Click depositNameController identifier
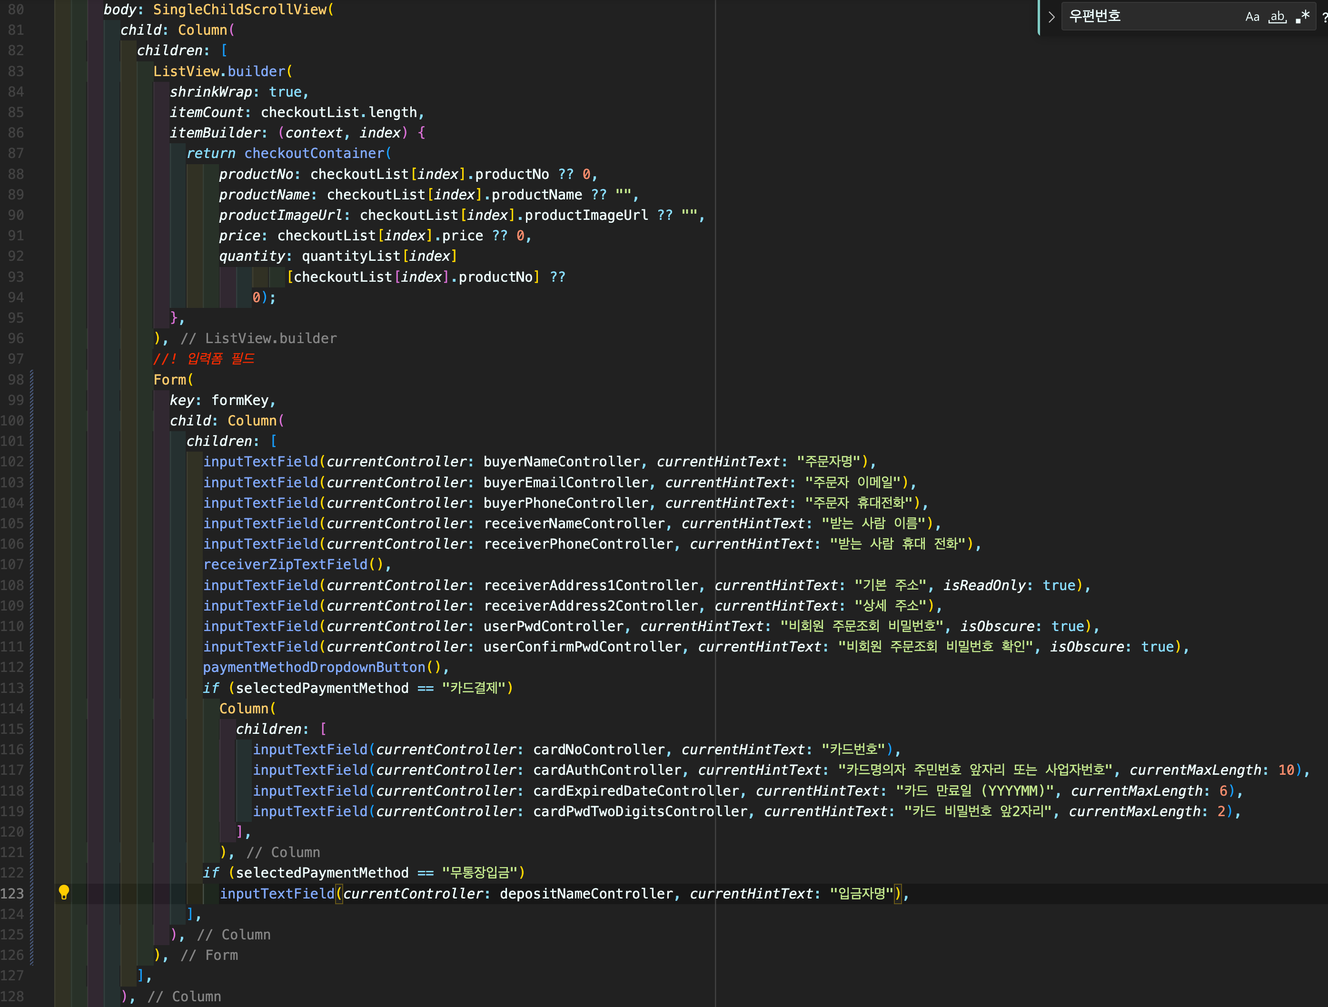 (x=586, y=894)
